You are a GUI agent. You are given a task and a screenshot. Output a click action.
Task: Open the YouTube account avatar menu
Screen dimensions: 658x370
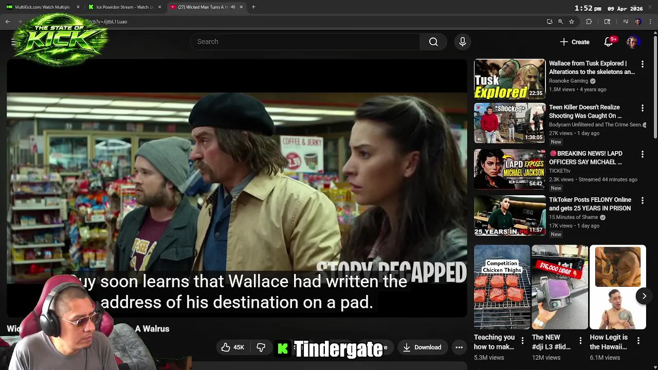pyautogui.click(x=633, y=42)
